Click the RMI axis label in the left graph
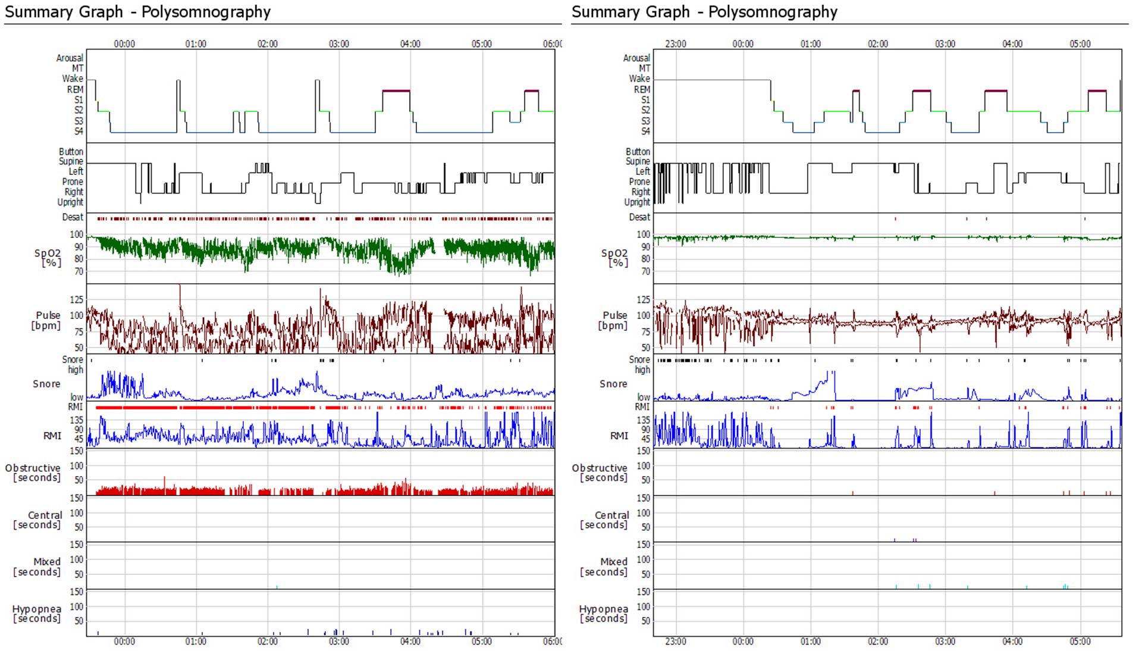The height and width of the screenshot is (651, 1142). click(52, 436)
